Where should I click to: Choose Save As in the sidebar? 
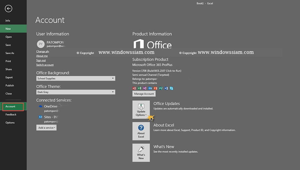tap(13, 53)
